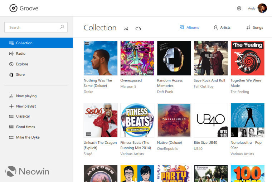This screenshot has width=272, height=182.
Task: Click the search magnifier icon
Action: click(62, 27)
